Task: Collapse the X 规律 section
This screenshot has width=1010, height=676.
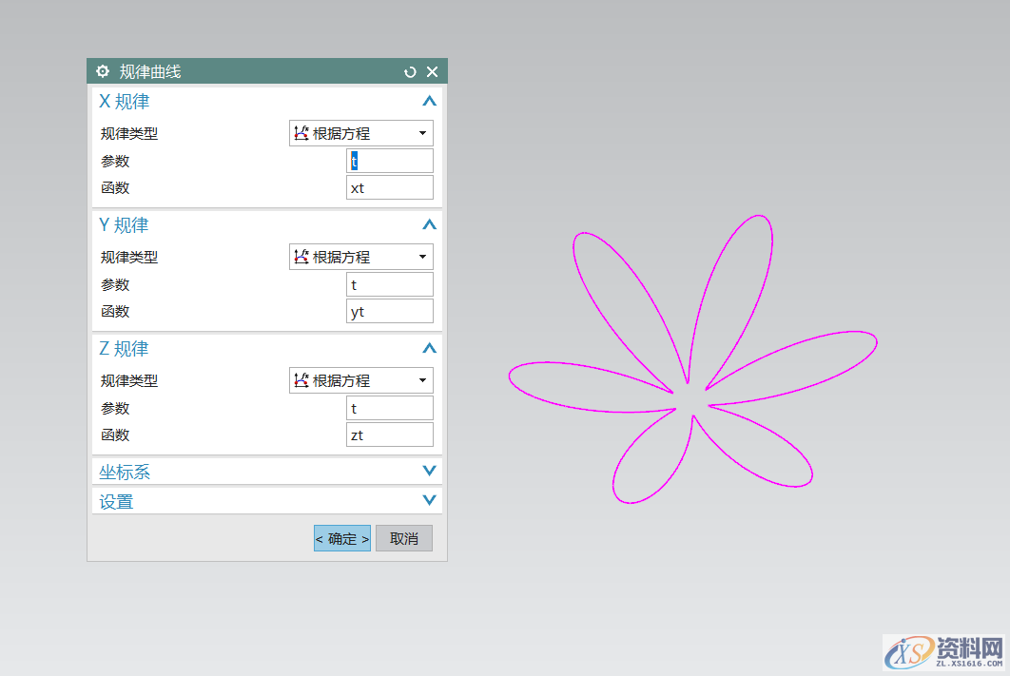Action: click(429, 101)
